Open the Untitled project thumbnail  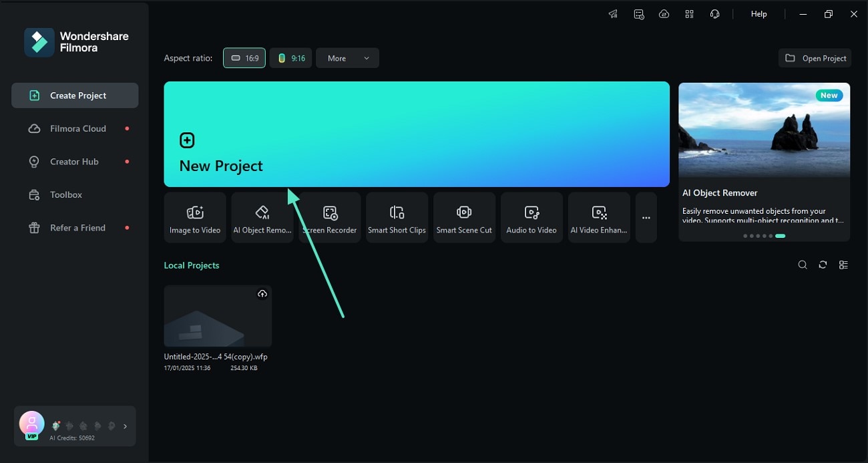(x=218, y=316)
